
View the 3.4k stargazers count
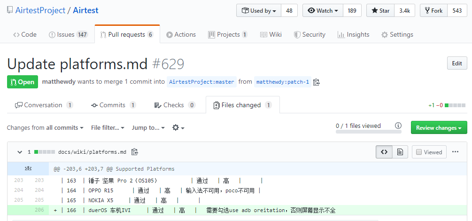tap(404, 10)
